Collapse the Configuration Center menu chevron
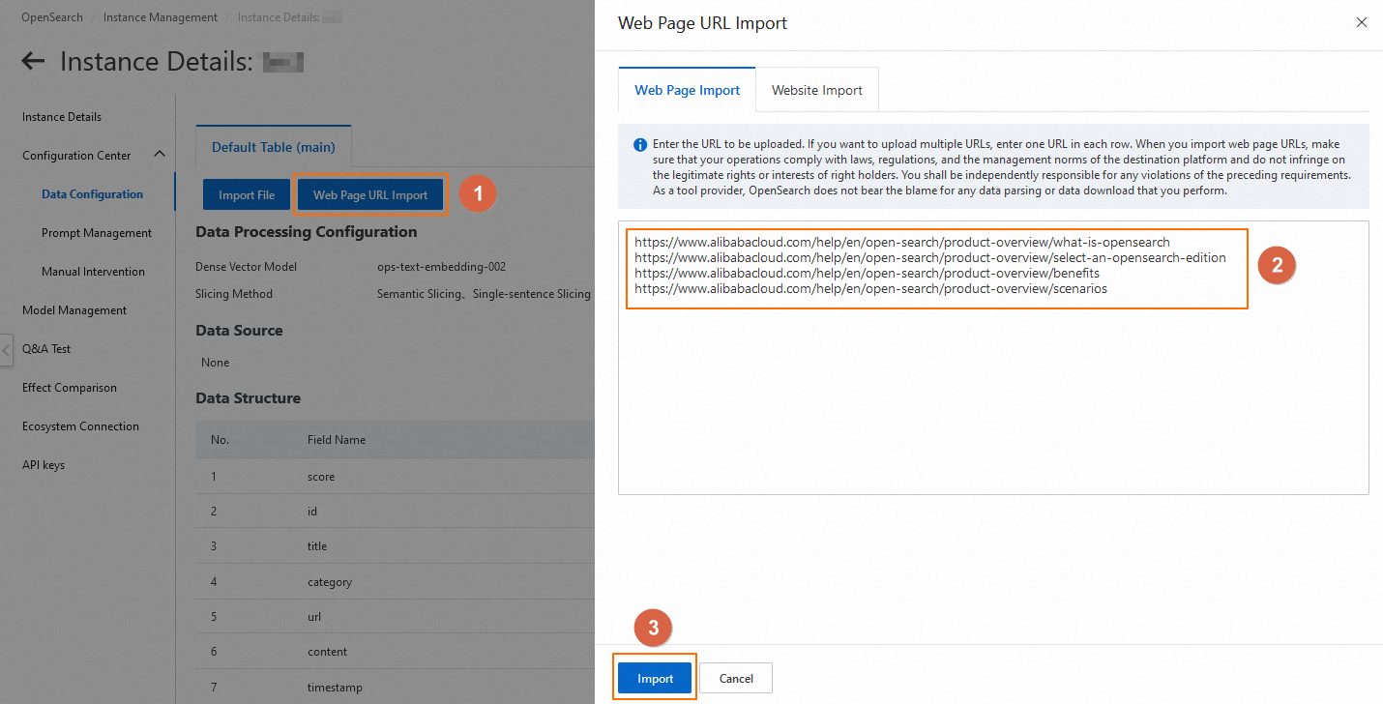The width and height of the screenshot is (1383, 704). click(160, 155)
